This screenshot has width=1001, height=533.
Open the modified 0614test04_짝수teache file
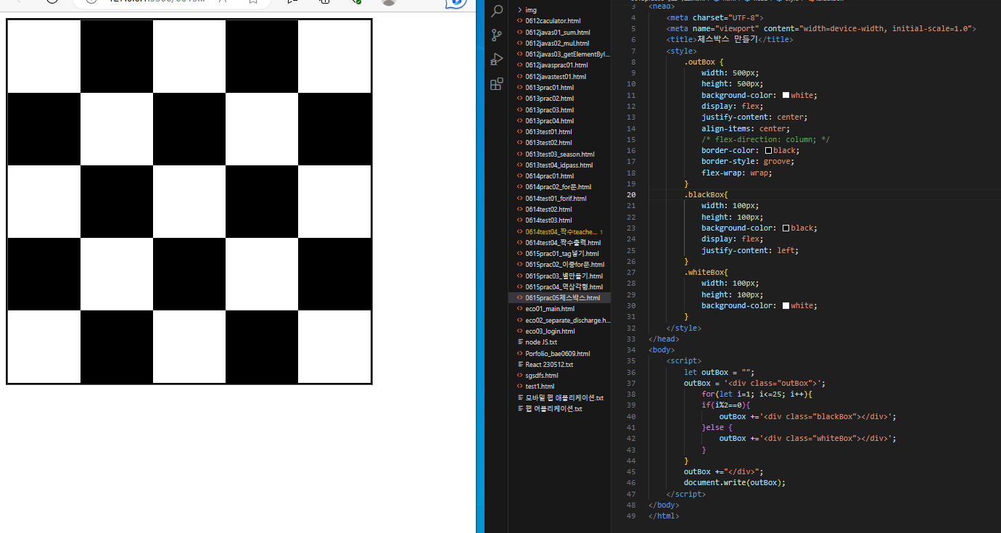click(561, 231)
